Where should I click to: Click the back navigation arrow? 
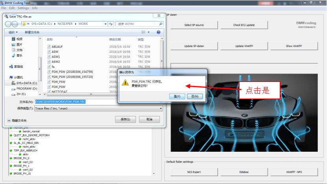coord(8,24)
